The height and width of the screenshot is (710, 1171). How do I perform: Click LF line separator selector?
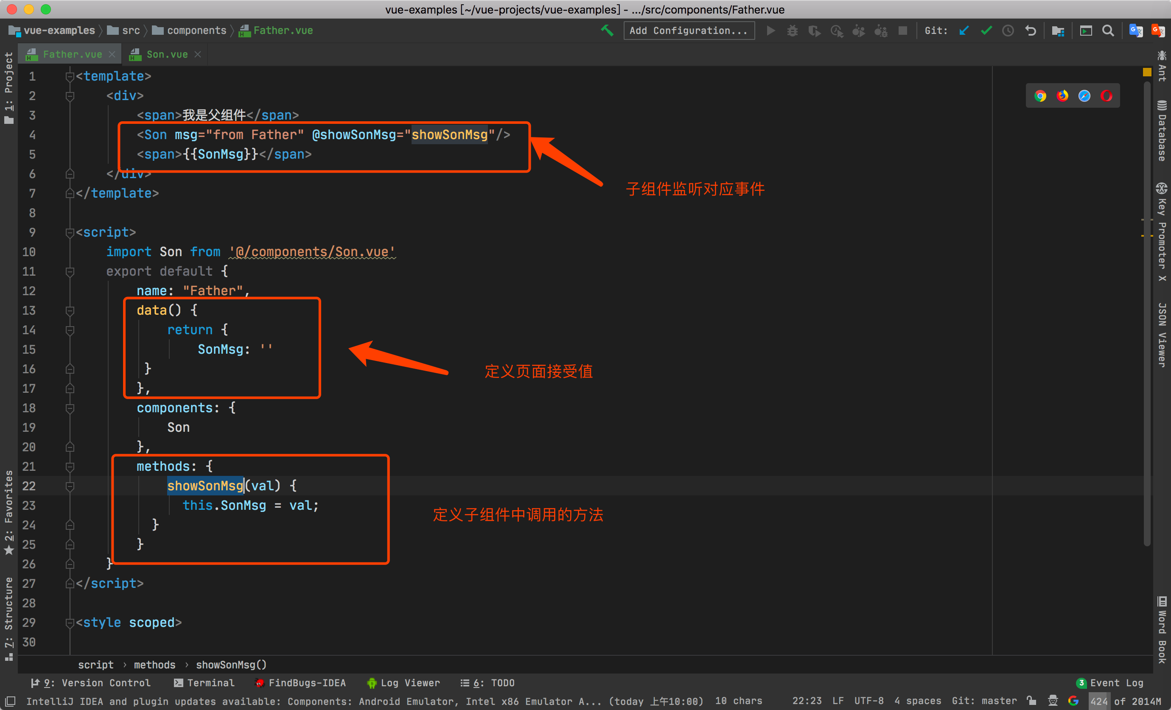[x=838, y=701]
